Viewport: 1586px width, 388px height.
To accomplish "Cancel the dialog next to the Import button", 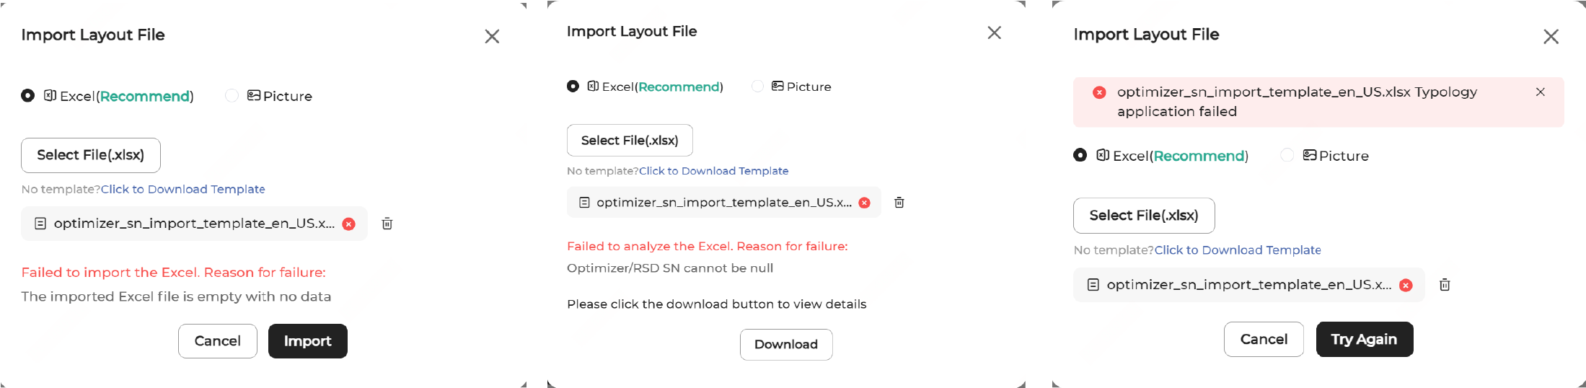I will (x=217, y=341).
